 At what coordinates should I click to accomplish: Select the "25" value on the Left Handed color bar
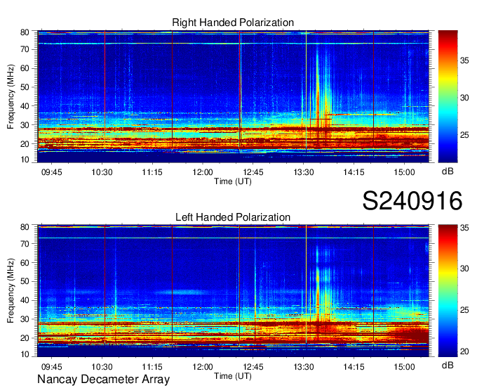464,310
